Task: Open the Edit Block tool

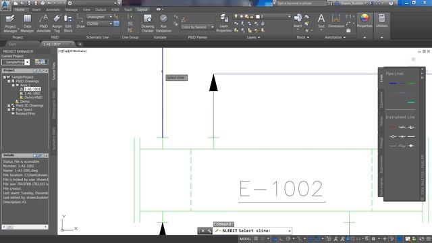Action: (x=68, y=24)
